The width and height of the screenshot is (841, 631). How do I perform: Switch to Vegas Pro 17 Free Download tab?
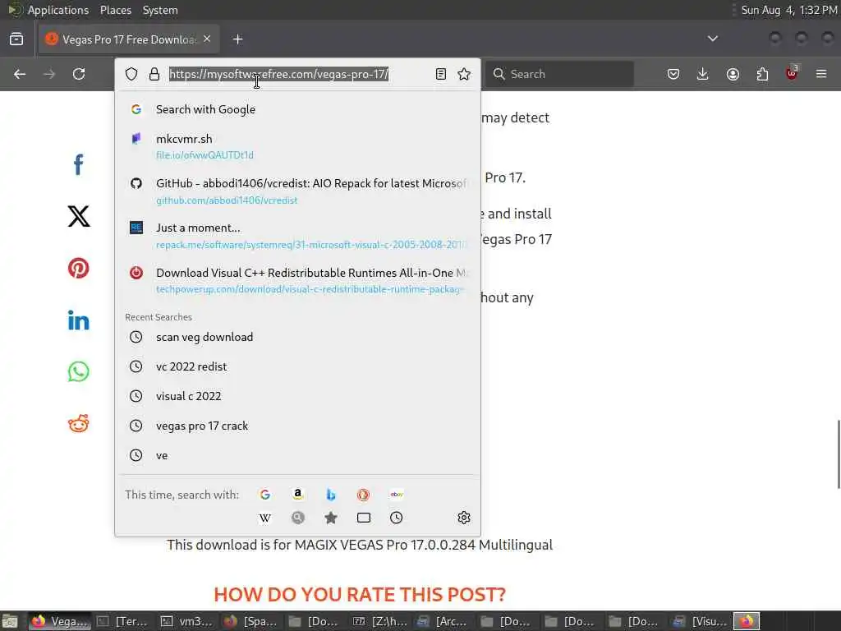pyautogui.click(x=129, y=39)
